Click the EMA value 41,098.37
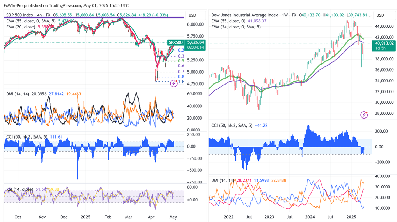This screenshot has width=397, height=222. (257, 21)
